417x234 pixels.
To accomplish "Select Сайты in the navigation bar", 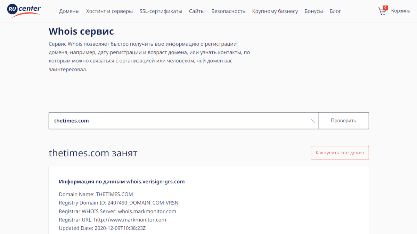I will pyautogui.click(x=197, y=11).
